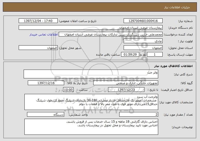Click the quantity field showing 2
The width and height of the screenshot is (200, 141).
139,114
